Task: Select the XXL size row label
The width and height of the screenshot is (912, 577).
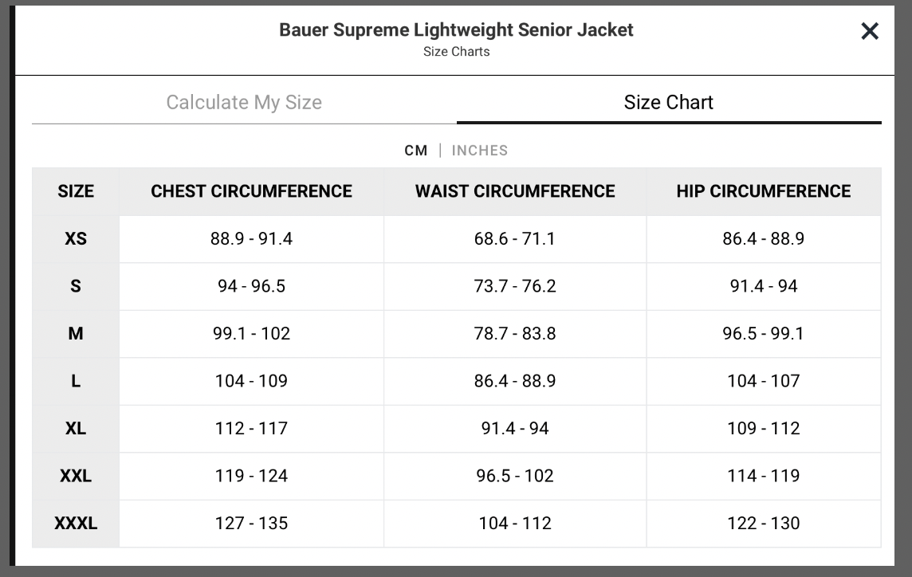Action: pyautogui.click(x=76, y=476)
